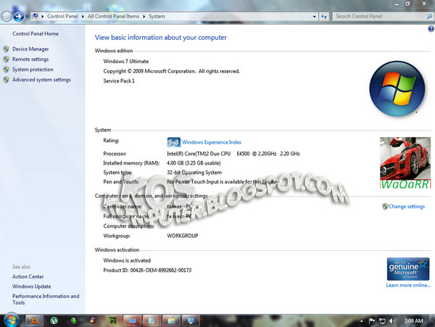Click the network tray icon
This screenshot has height=327, width=435.
pos(382,321)
